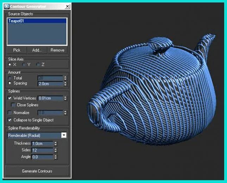The height and width of the screenshot is (183, 227).
Task: Click the Generate Contours button
Action: tap(37, 171)
